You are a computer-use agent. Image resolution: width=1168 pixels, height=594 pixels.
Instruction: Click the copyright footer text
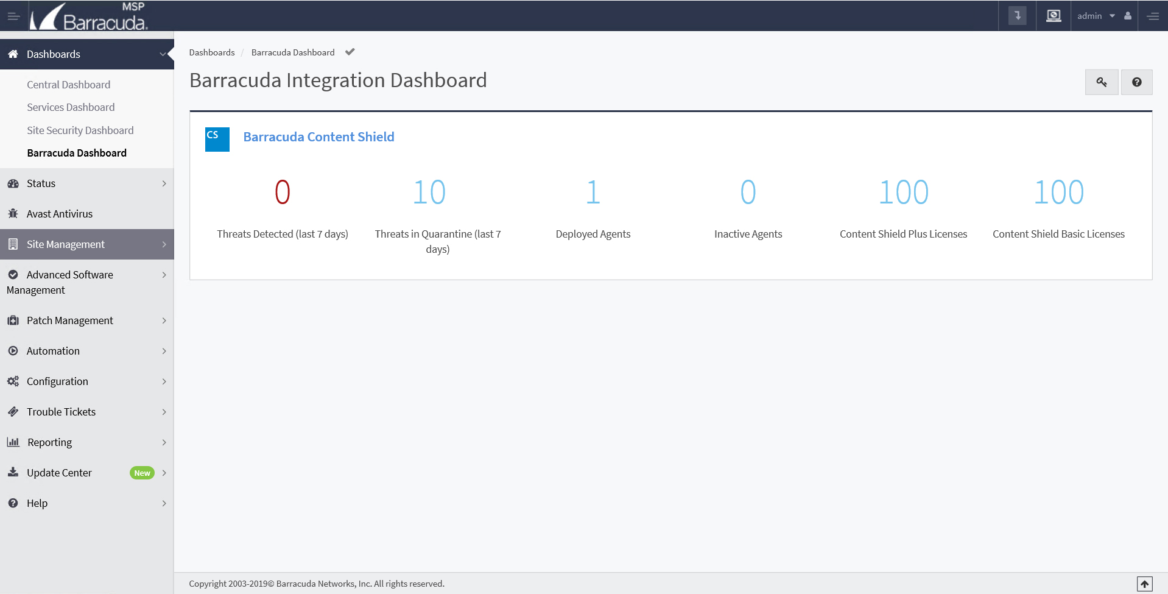(317, 584)
